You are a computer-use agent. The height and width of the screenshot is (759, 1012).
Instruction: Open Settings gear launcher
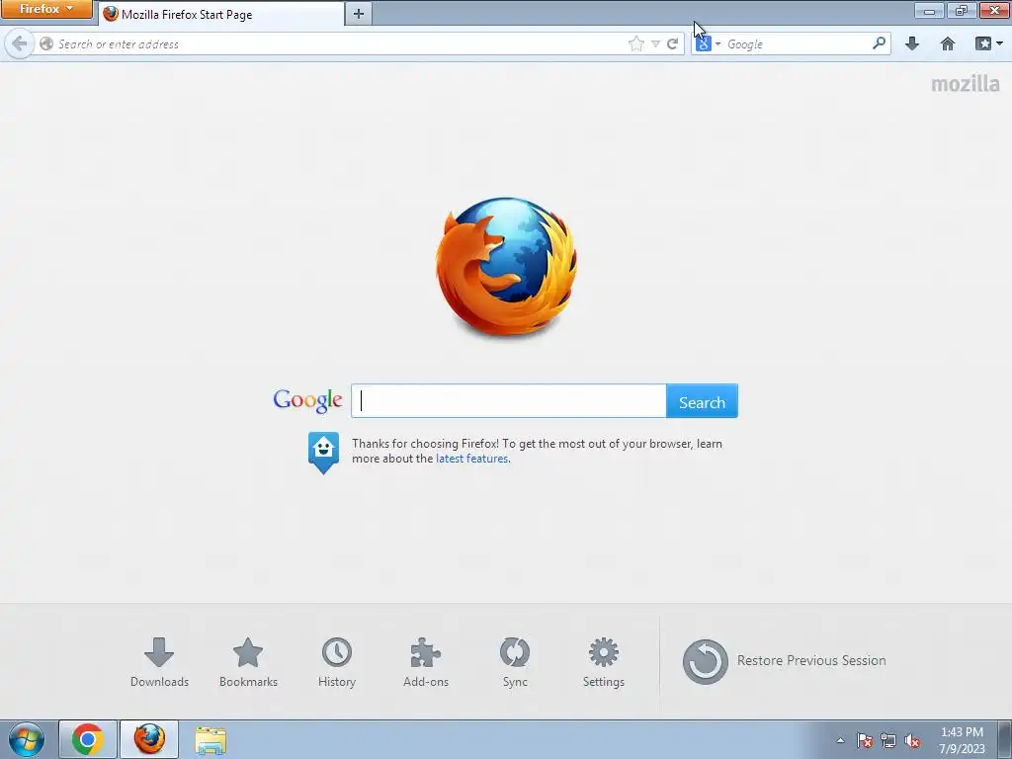click(x=604, y=663)
